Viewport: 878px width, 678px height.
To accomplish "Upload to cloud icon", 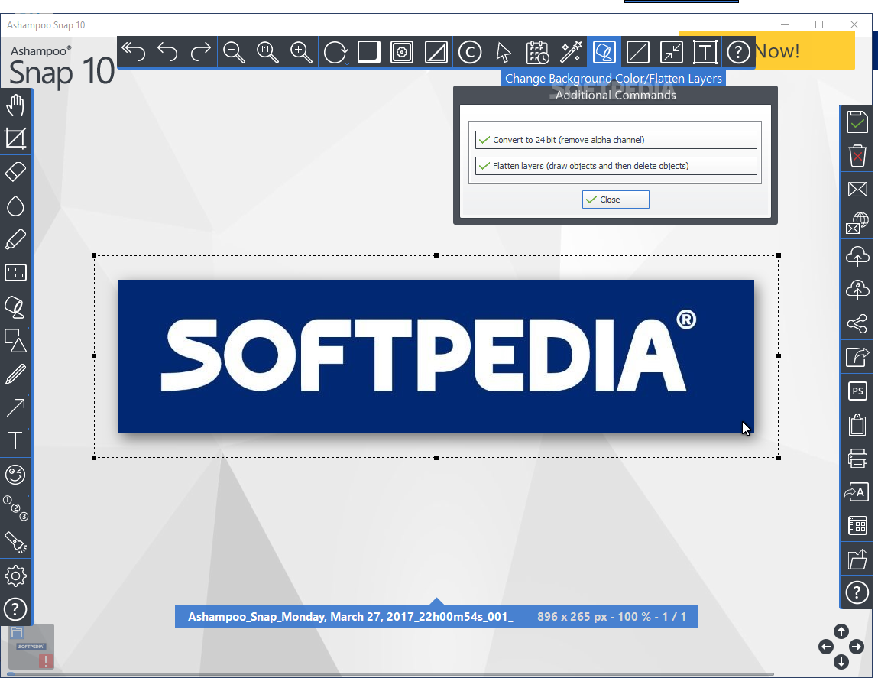I will [857, 256].
